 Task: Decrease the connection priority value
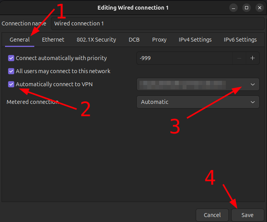239,58
